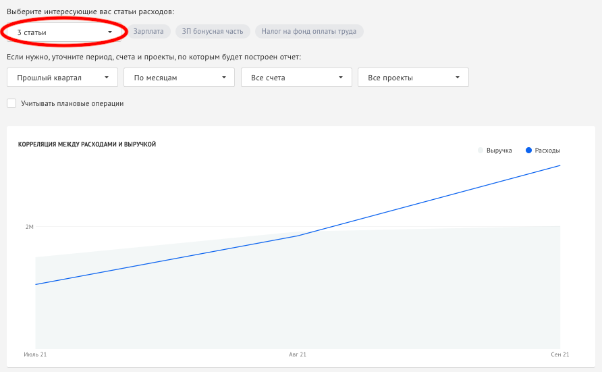Click the caret arrow in "По месяцам" selector

pyautogui.click(x=223, y=78)
